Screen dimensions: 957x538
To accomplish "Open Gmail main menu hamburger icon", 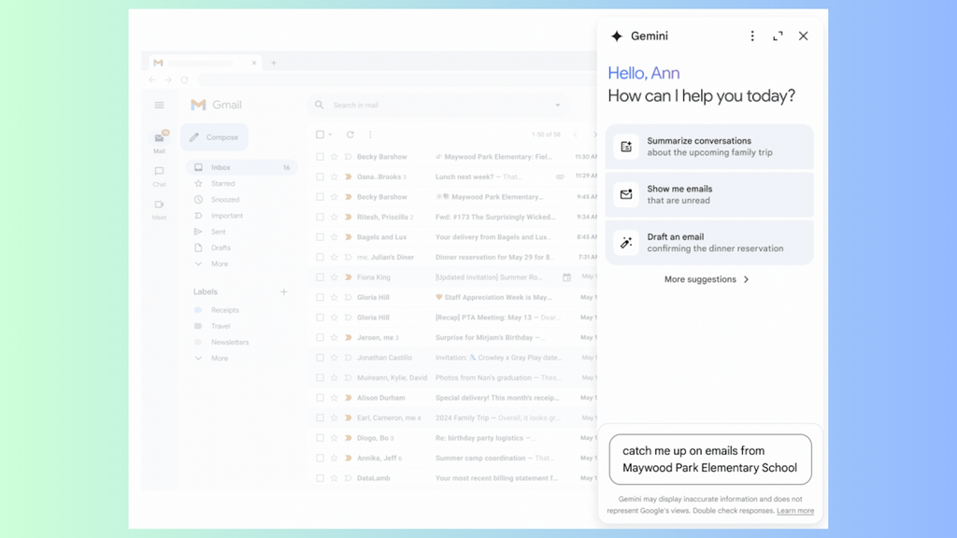I will tap(159, 105).
